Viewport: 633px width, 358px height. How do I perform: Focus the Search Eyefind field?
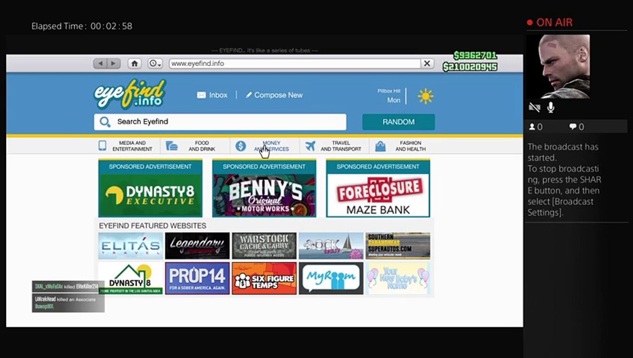220,122
